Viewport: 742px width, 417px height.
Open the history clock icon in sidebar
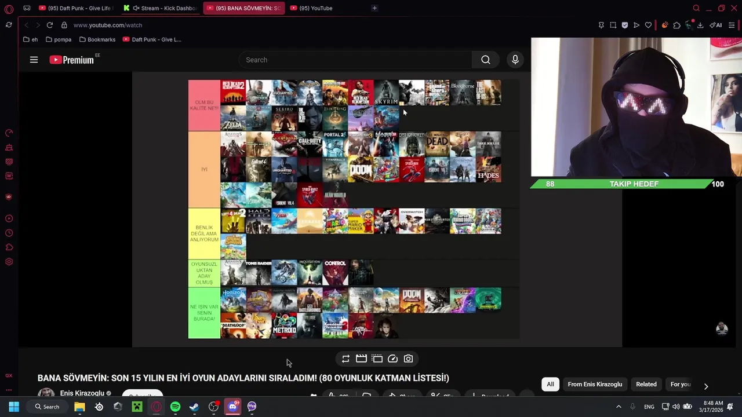[x=9, y=233]
